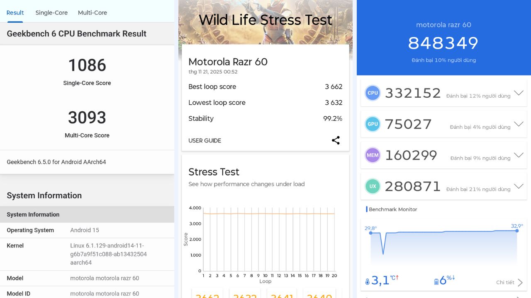Expand the CPU score details chevron
Screen dimensions: 531x298
[x=518, y=93]
